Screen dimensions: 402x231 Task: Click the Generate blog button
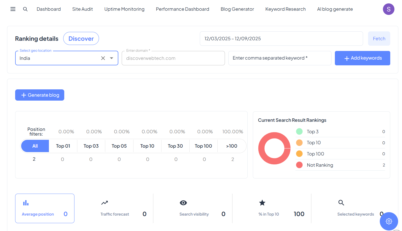(40, 95)
